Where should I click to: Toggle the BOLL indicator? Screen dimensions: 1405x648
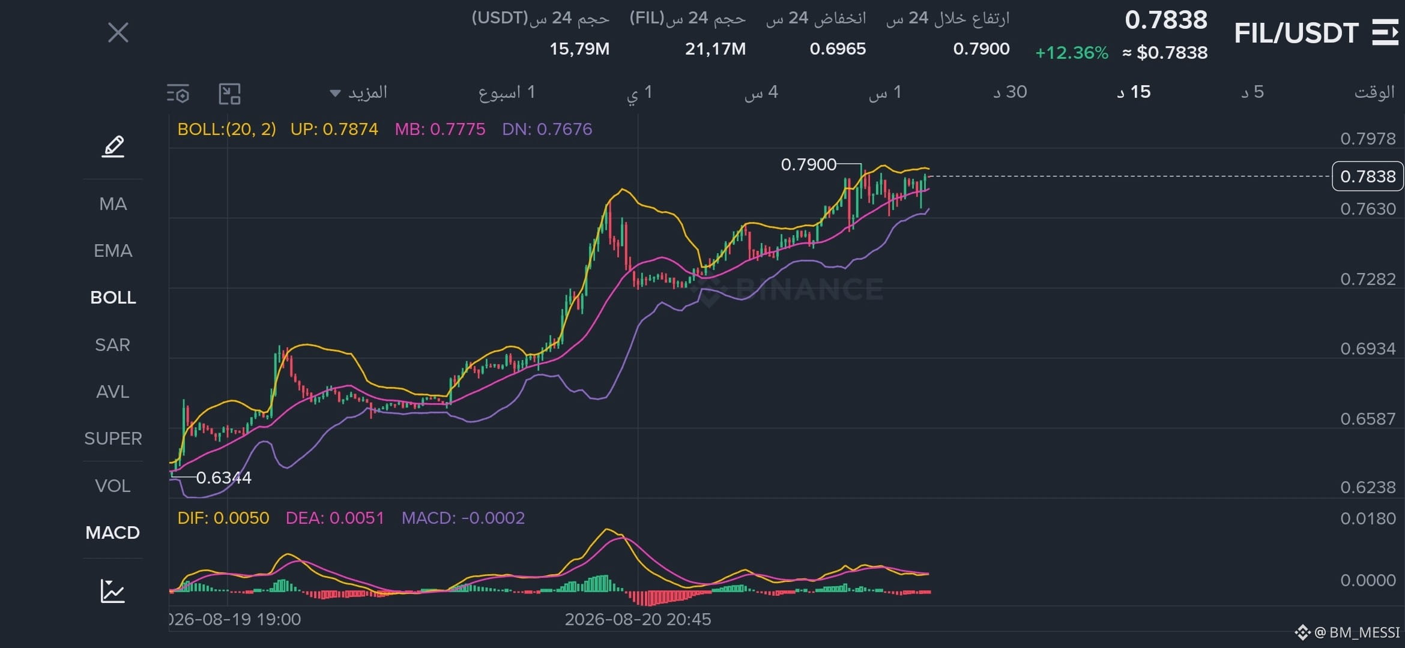113,298
